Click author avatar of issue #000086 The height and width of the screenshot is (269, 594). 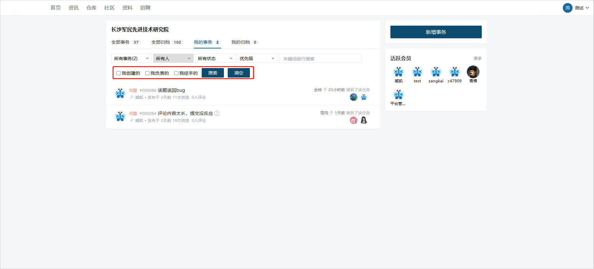point(120,93)
